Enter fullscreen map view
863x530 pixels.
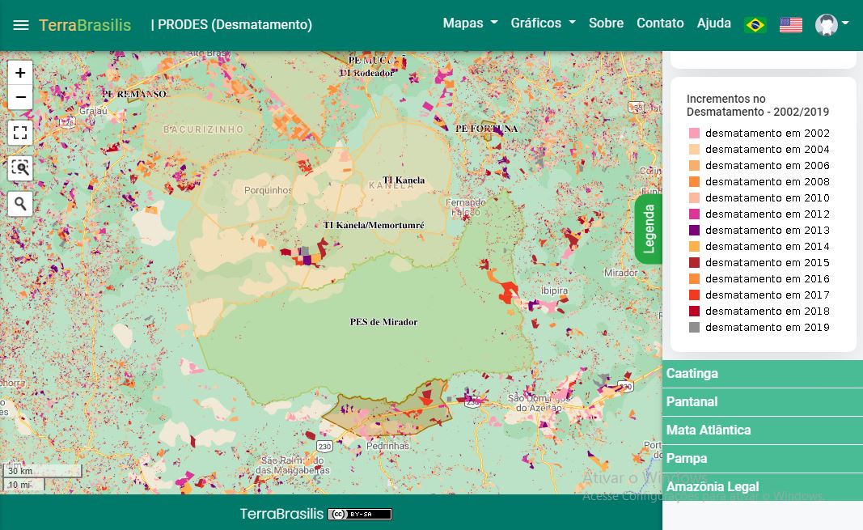[x=20, y=133]
